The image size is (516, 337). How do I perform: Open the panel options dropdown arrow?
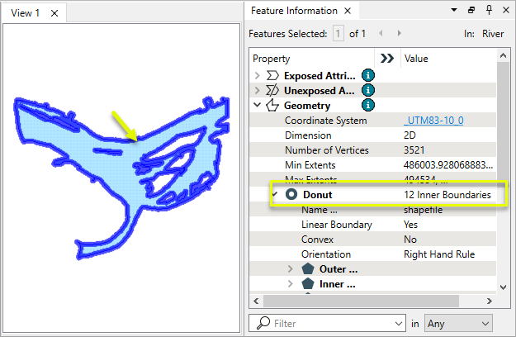pyautogui.click(x=453, y=11)
